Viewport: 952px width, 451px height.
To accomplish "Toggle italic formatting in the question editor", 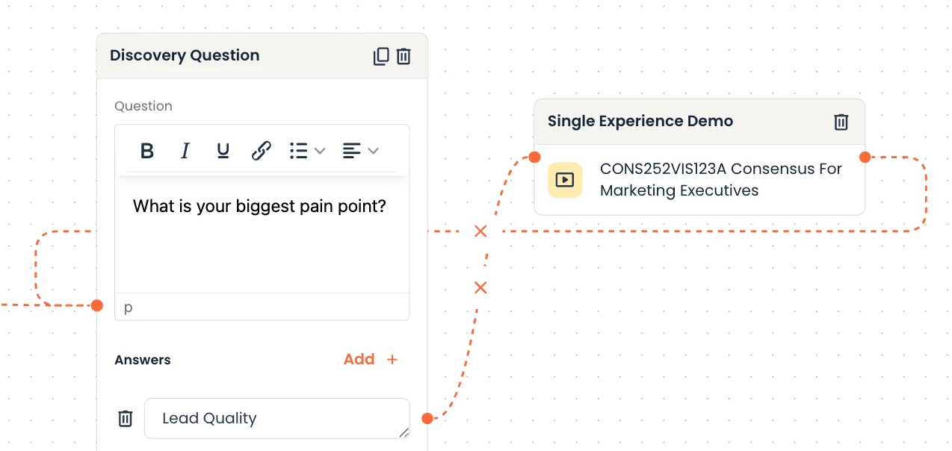I will click(185, 151).
